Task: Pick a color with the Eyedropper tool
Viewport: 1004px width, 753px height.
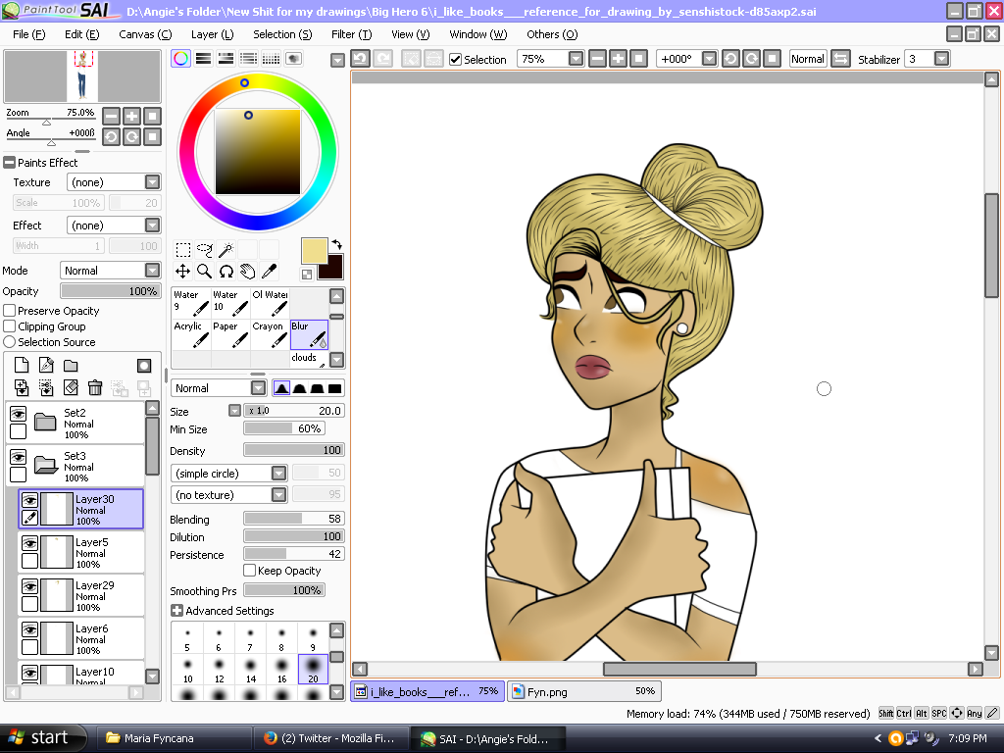Action: point(271,271)
